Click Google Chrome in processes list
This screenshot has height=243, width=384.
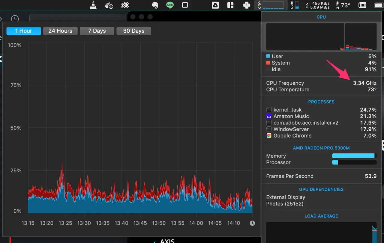tap(292, 136)
